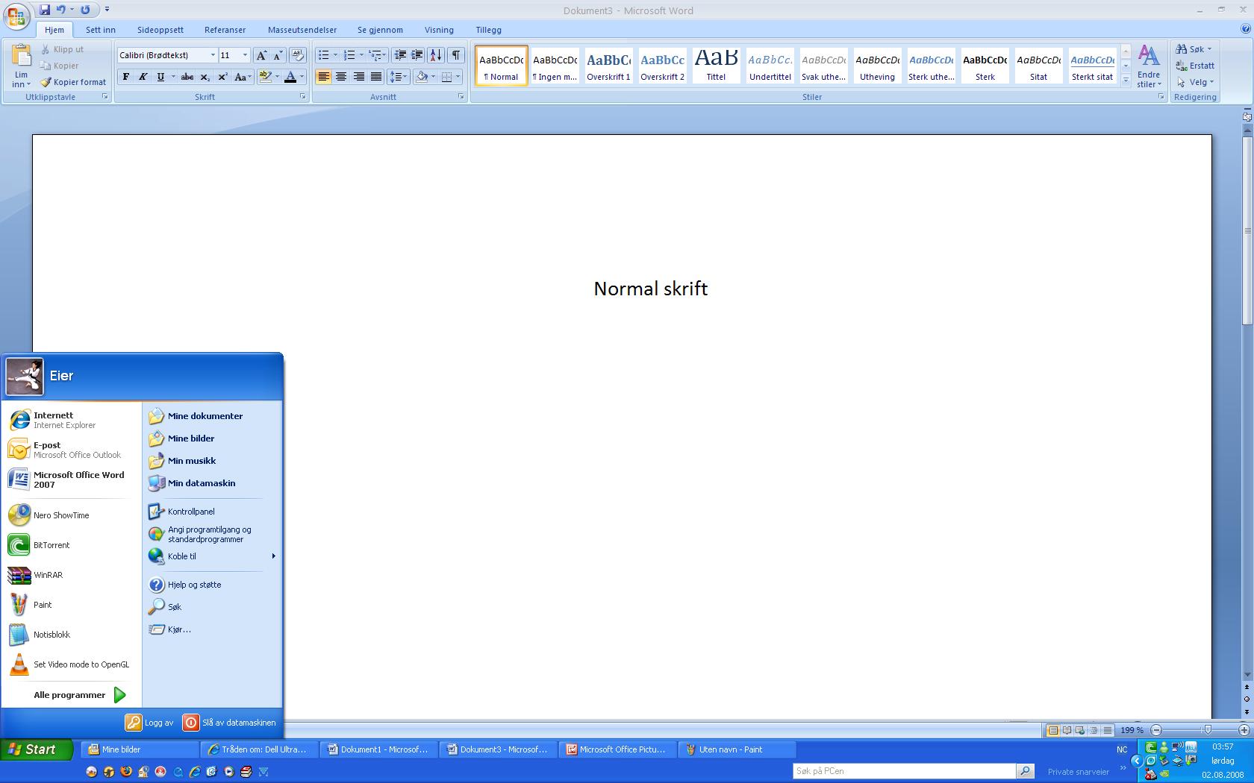Click the zoom slider handle
The image size is (1254, 783).
click(x=1208, y=730)
